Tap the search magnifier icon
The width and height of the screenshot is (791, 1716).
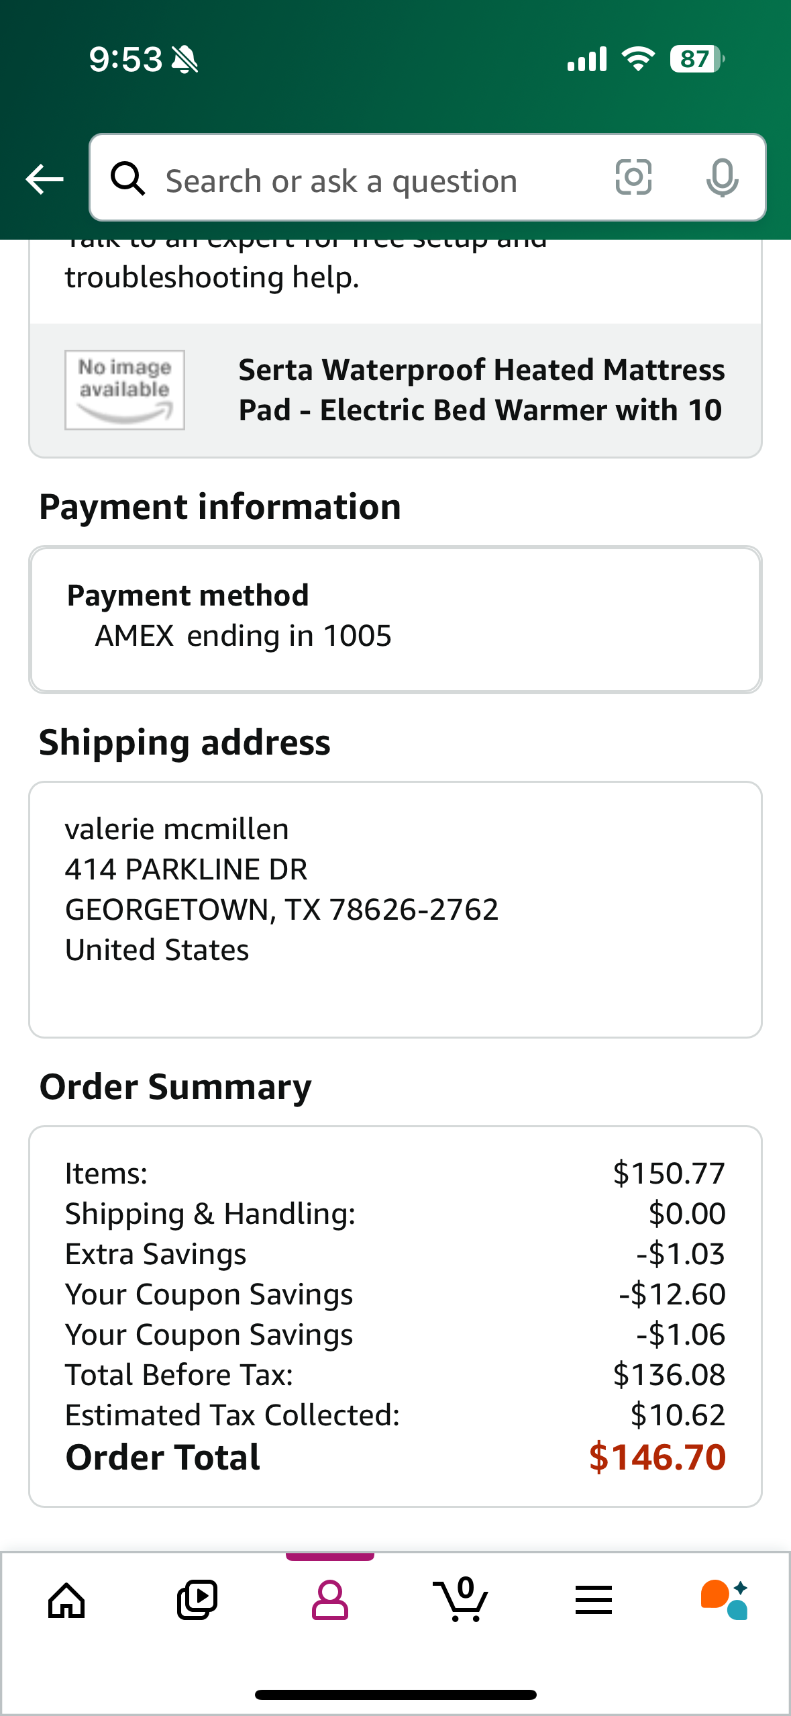(x=127, y=179)
